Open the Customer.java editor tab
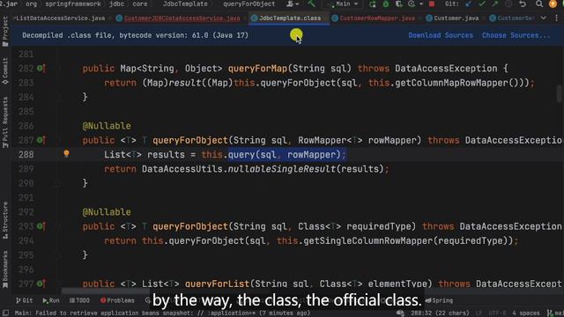 click(x=456, y=18)
